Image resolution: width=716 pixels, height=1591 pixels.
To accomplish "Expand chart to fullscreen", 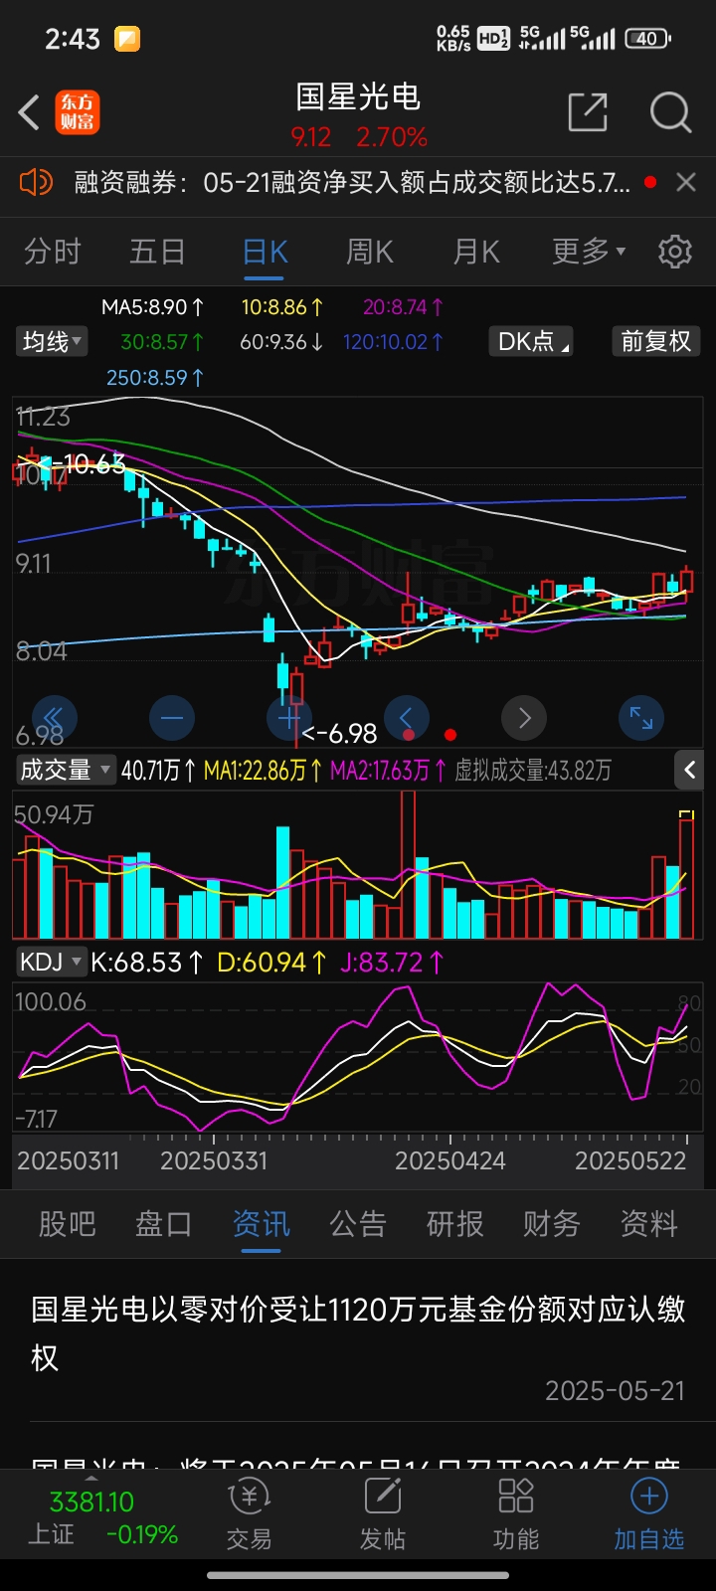I will point(641,718).
